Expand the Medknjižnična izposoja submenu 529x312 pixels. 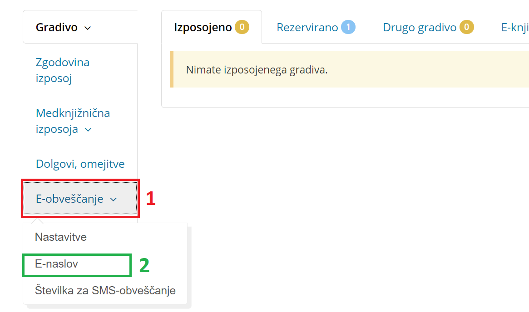[x=73, y=121]
